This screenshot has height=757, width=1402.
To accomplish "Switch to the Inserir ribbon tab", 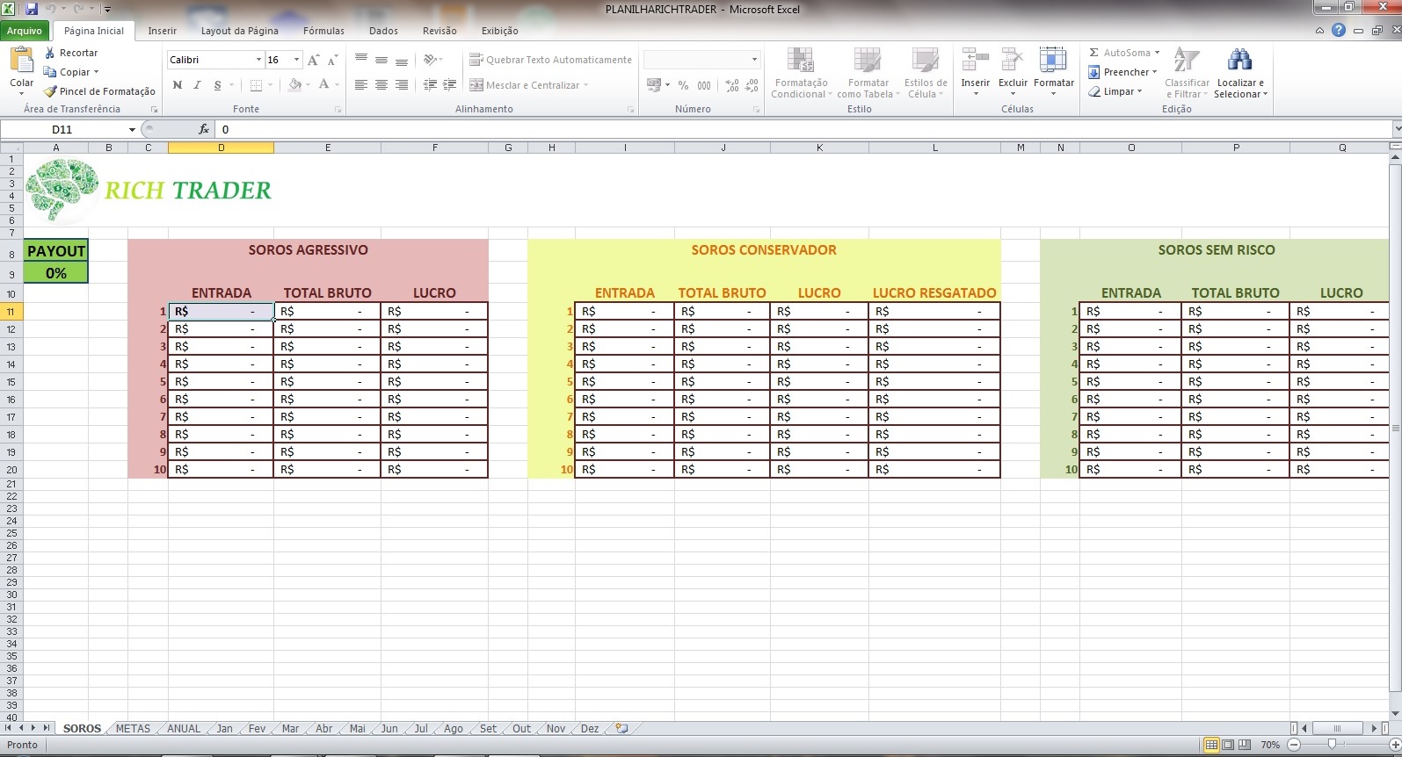I will (162, 31).
